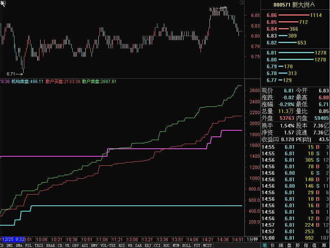This screenshot has width=330, height=248.
Task: Click the buy order 6.77 volume 129
Action: (279, 80)
